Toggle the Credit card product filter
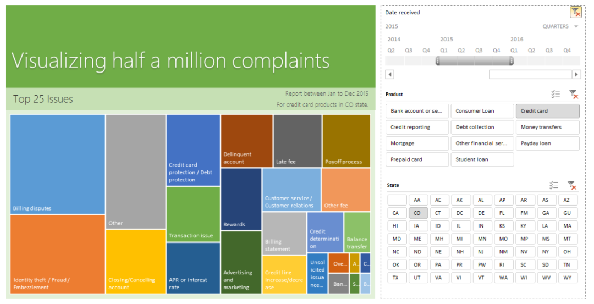The width and height of the screenshot is (594, 304). pos(547,111)
